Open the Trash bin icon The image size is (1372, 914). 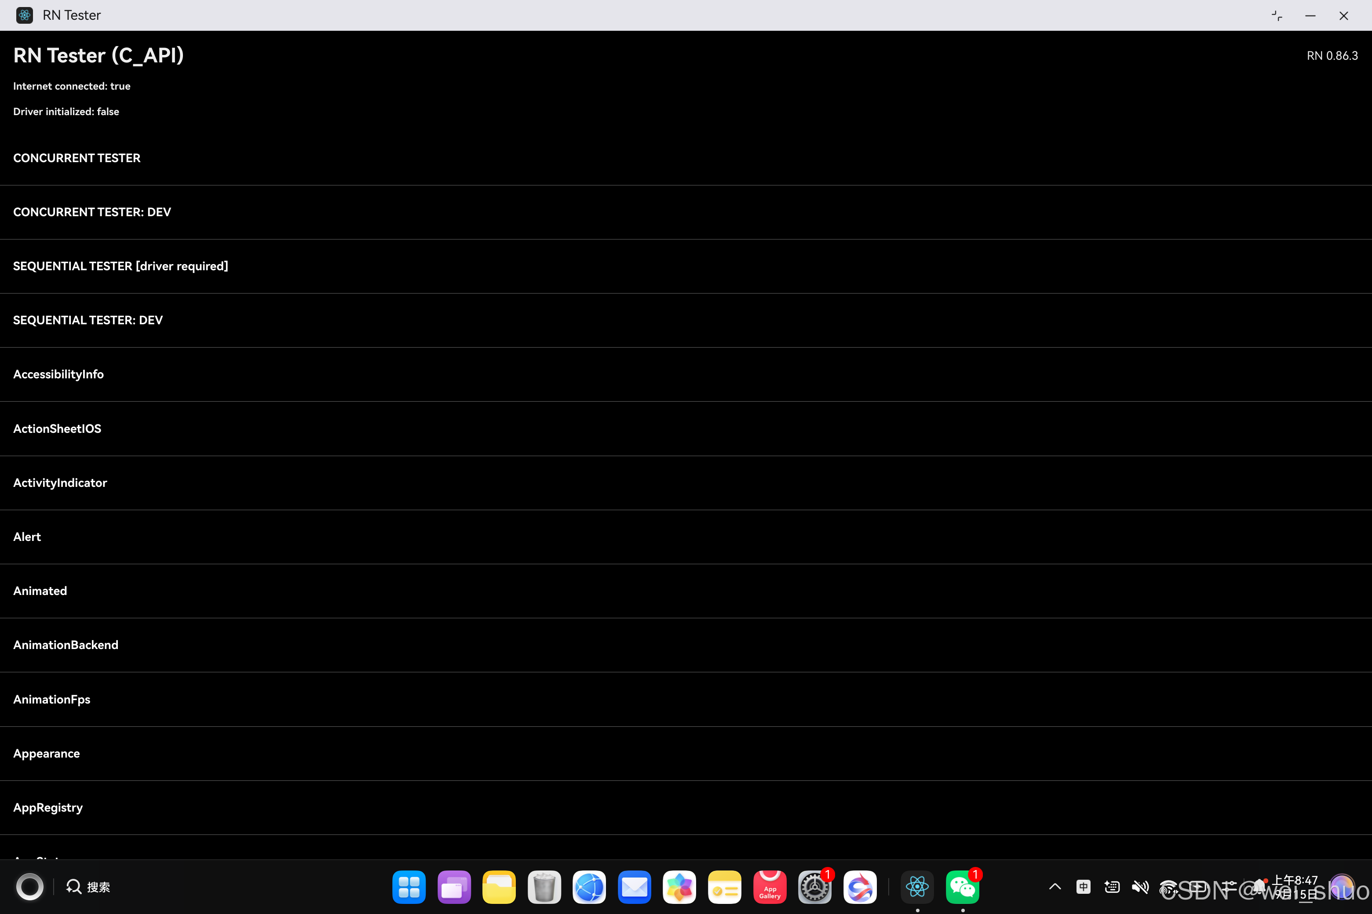(544, 887)
